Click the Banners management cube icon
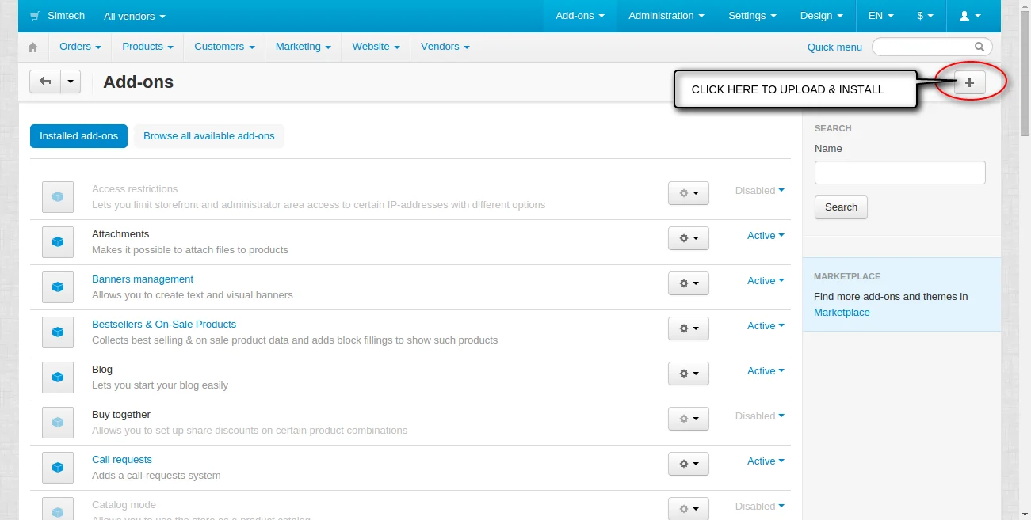This screenshot has height=520, width=1031. point(58,287)
